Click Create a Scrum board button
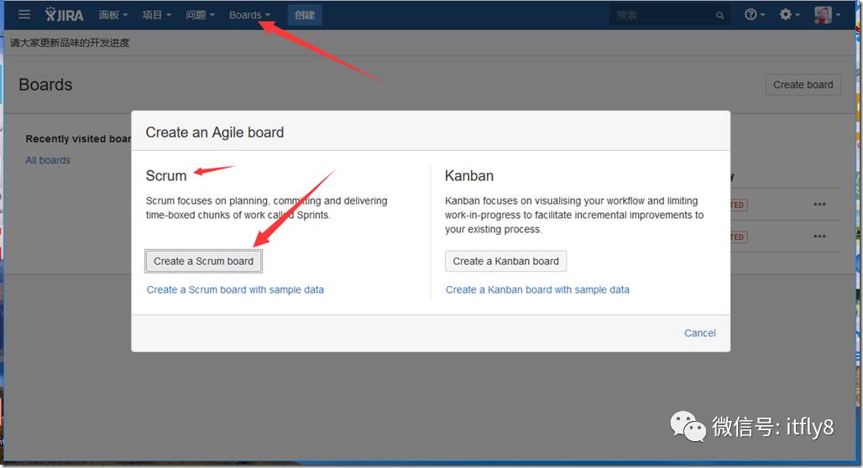The image size is (863, 468). [x=204, y=261]
